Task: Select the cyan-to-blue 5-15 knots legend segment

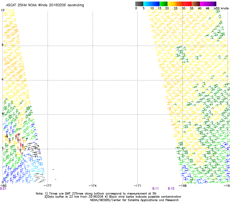Action: (x=151, y=4)
